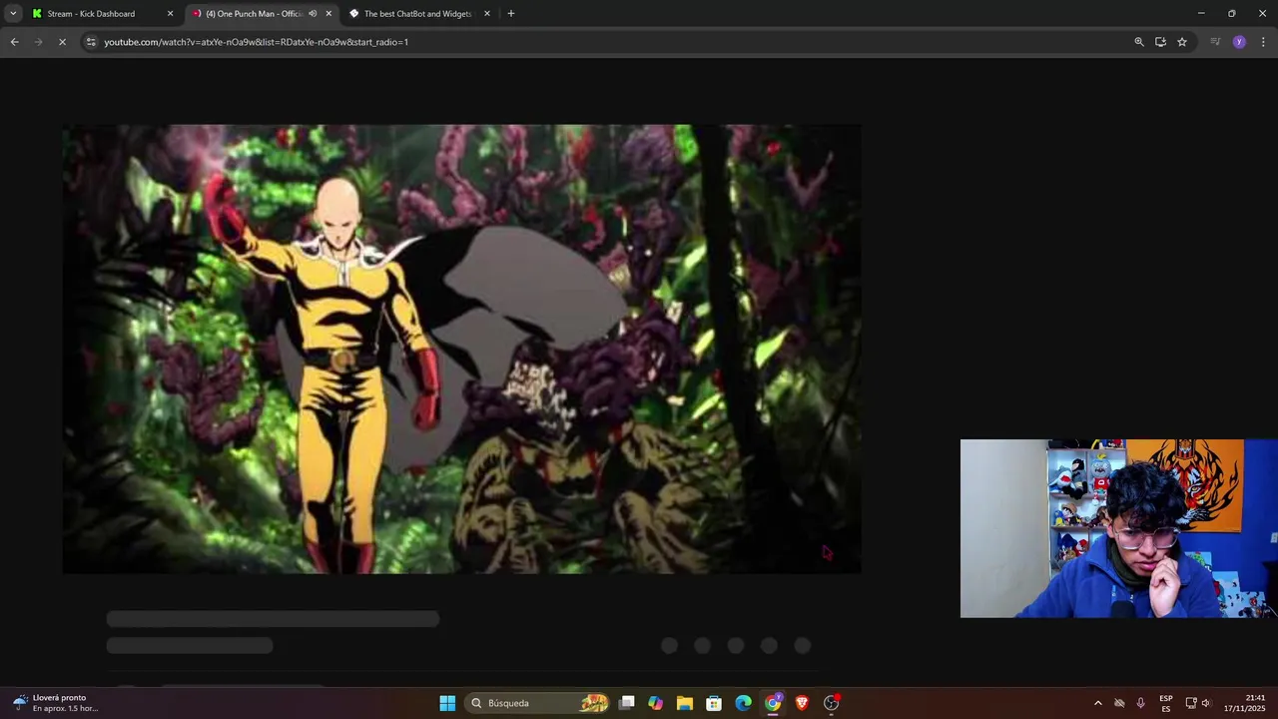Open File Explorer from the taskbar
Viewport: 1278px width, 719px height.
(x=684, y=703)
